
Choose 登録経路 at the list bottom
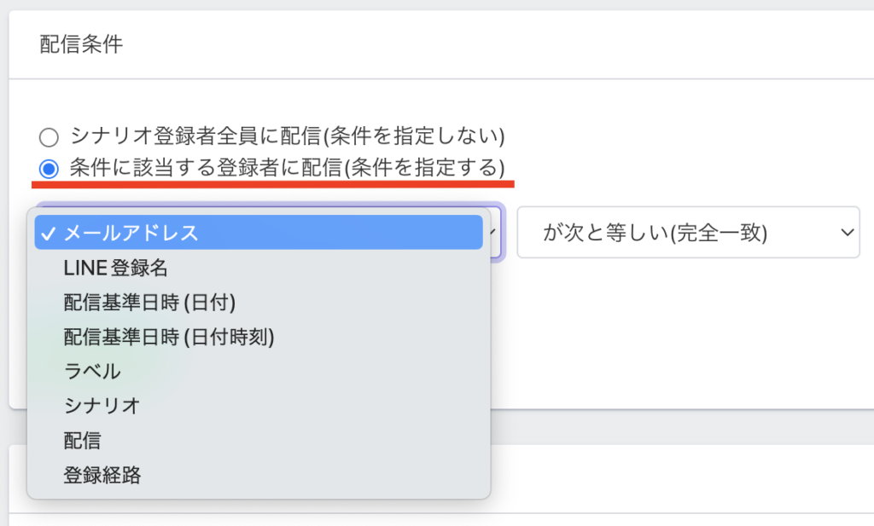(x=102, y=476)
